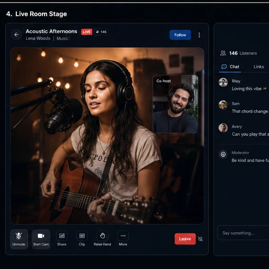
Task: Open the three-dot options menu
Action: 199,35
